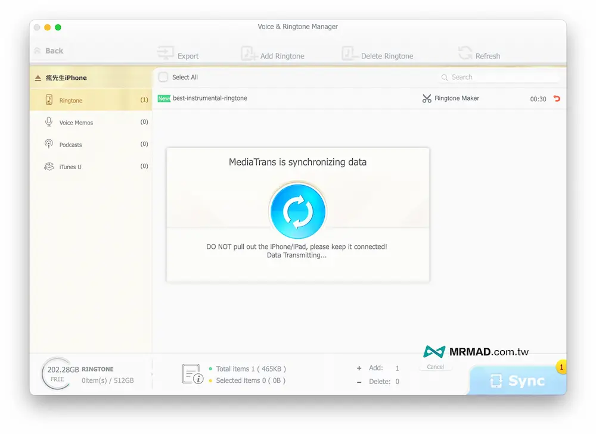
Task: Select best-instrumental-ringtone list item
Action: 210,98
